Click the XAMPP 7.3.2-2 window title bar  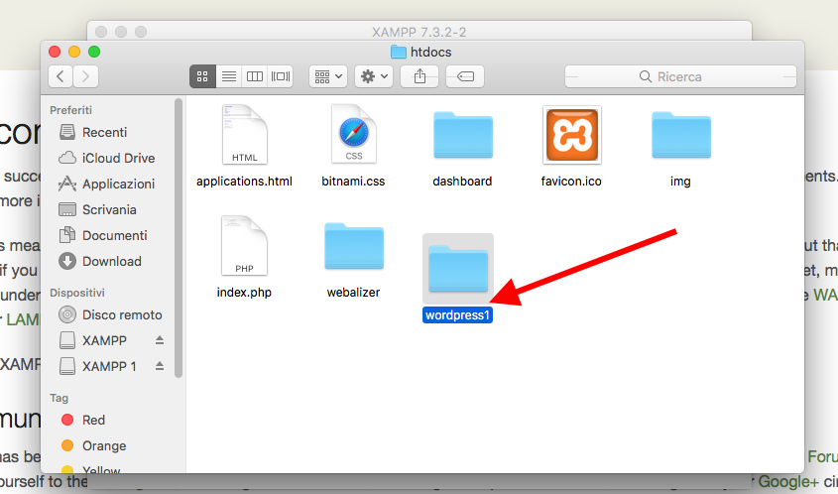(419, 32)
